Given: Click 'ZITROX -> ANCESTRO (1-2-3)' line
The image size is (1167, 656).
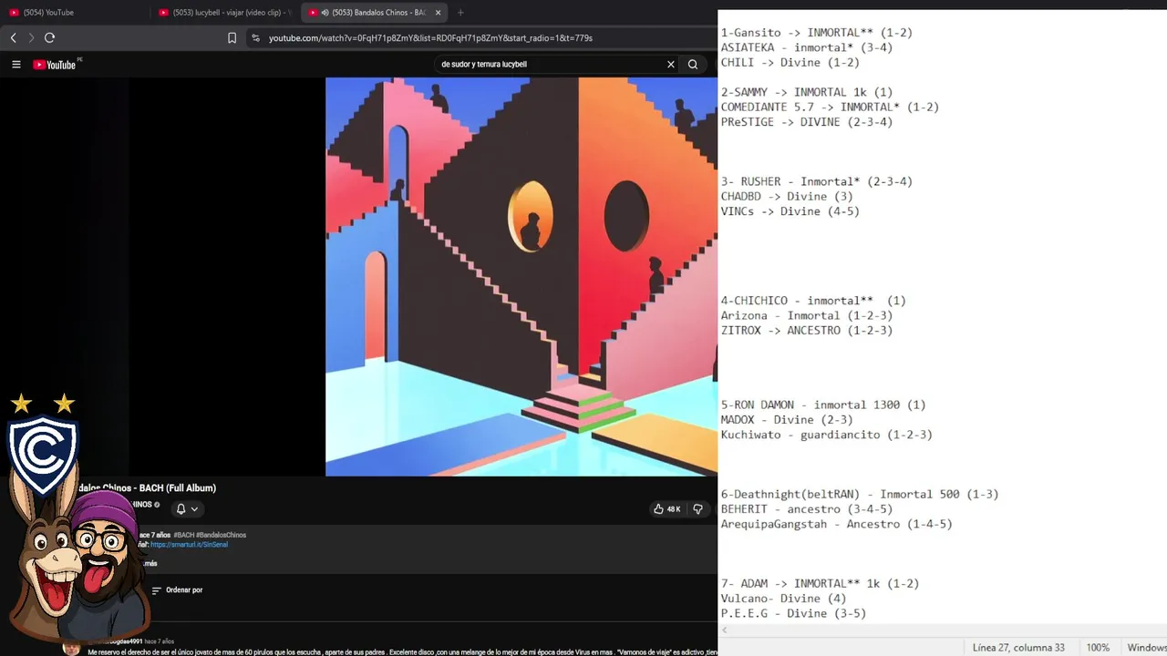Looking at the screenshot, I should tap(806, 331).
